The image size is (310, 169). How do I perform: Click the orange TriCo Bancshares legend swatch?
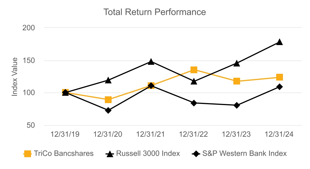28,154
